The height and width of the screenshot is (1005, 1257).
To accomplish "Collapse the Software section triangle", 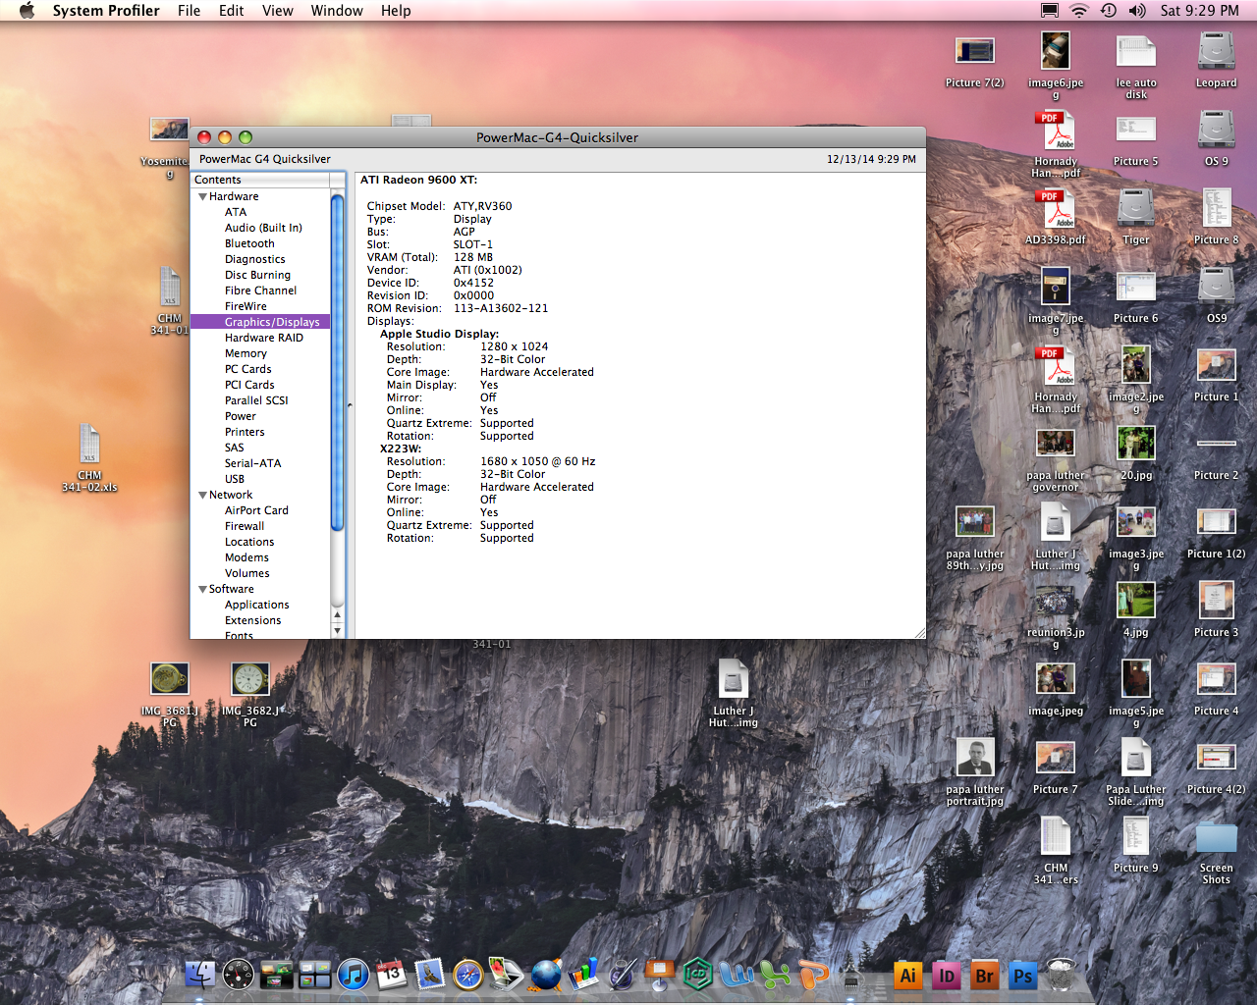I will pos(202,590).
